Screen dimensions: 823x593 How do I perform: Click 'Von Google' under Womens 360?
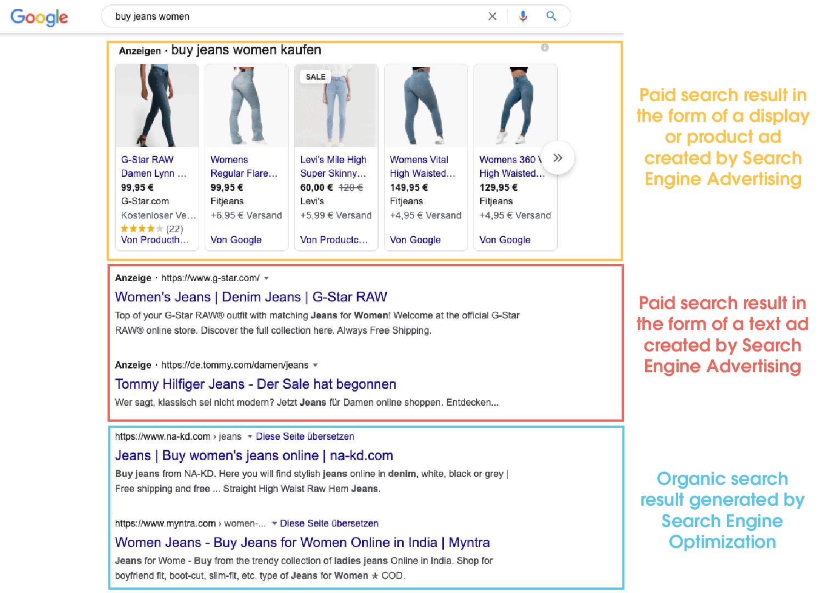505,240
